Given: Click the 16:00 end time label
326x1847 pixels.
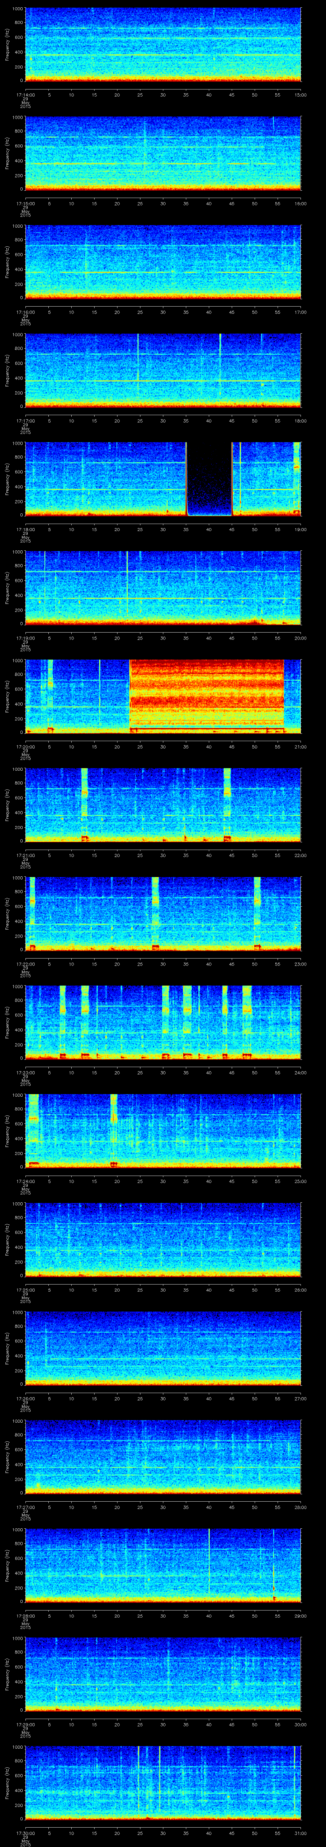Looking at the screenshot, I should (300, 204).
